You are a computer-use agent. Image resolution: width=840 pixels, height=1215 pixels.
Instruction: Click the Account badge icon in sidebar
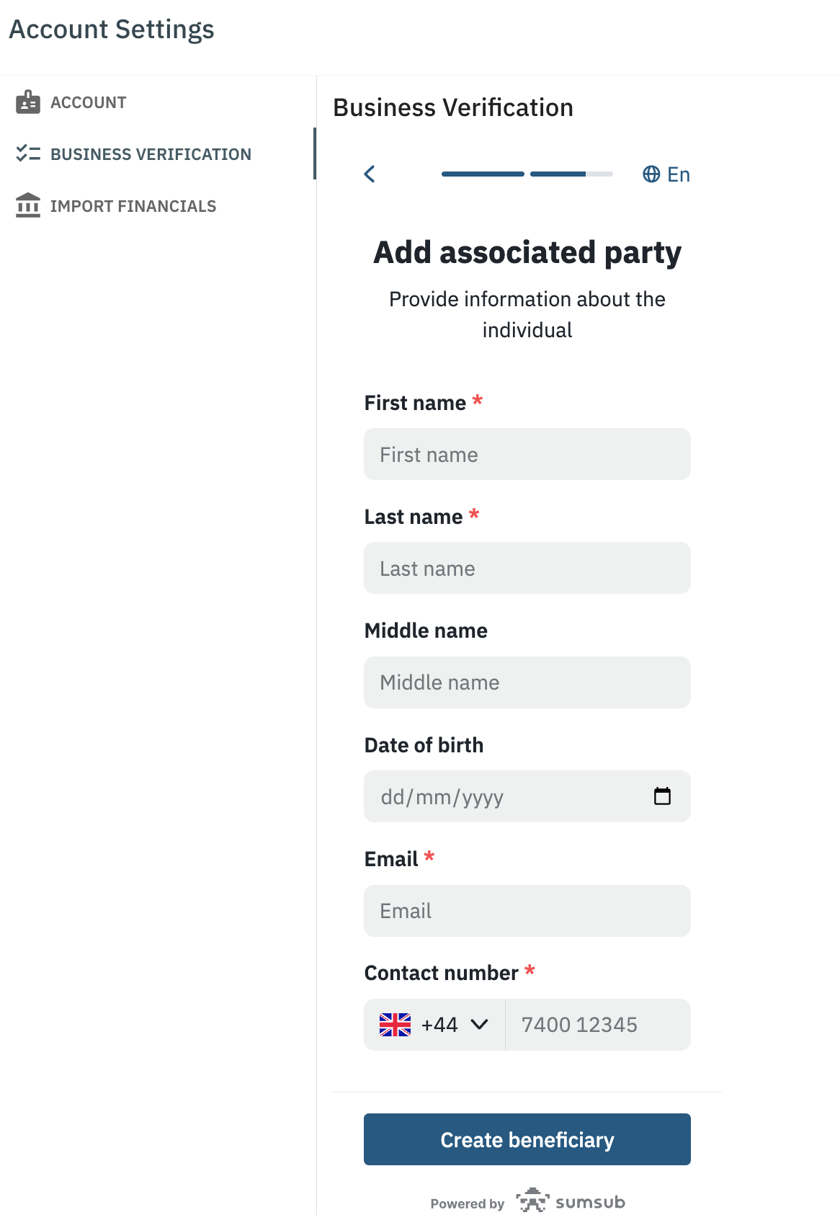pyautogui.click(x=27, y=102)
